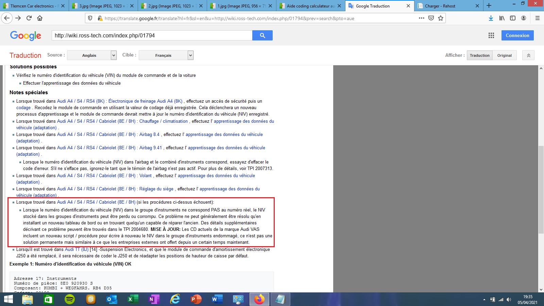Open the codage link
This screenshot has height=306, width=544.
click(23, 108)
